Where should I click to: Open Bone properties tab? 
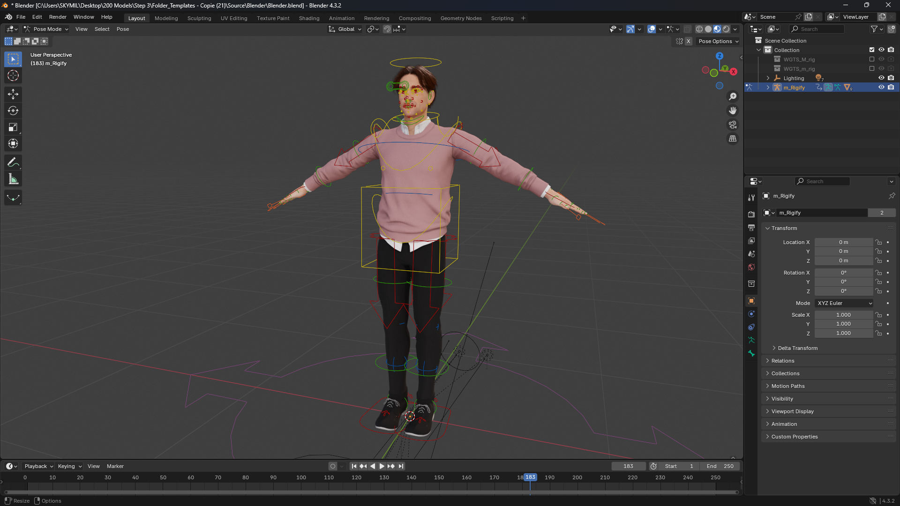pos(751,353)
